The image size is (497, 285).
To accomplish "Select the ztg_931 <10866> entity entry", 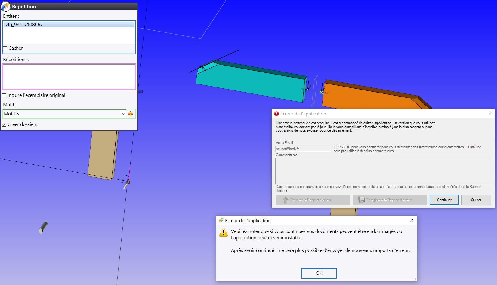I will [x=69, y=25].
